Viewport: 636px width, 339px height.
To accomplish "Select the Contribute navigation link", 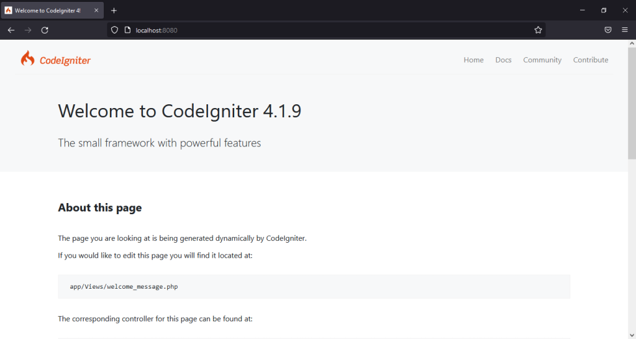I will click(x=590, y=60).
